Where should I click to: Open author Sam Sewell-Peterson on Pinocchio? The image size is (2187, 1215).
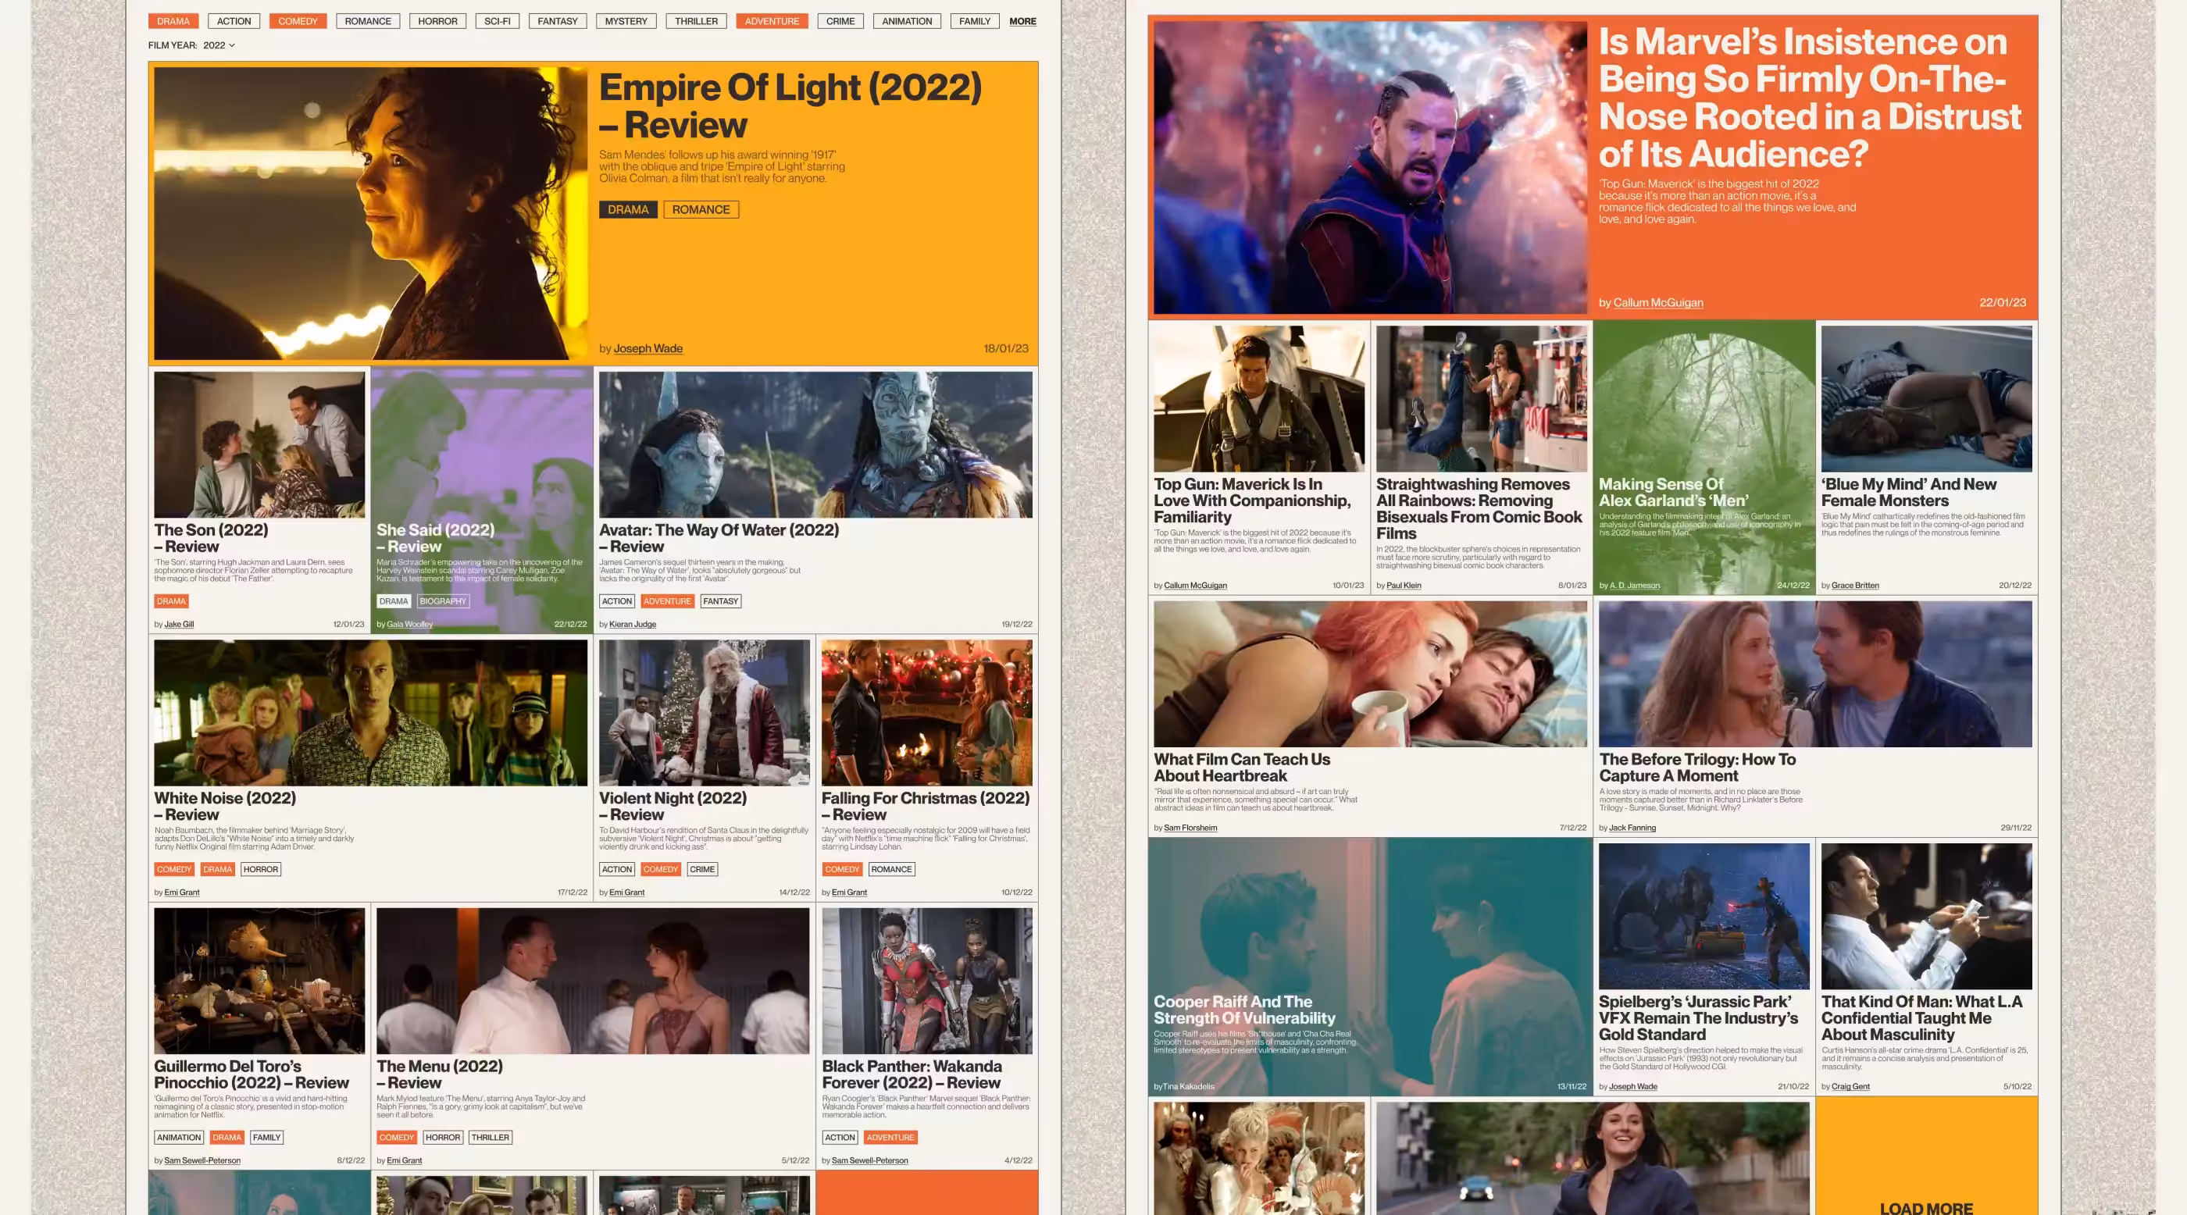pos(202,1160)
